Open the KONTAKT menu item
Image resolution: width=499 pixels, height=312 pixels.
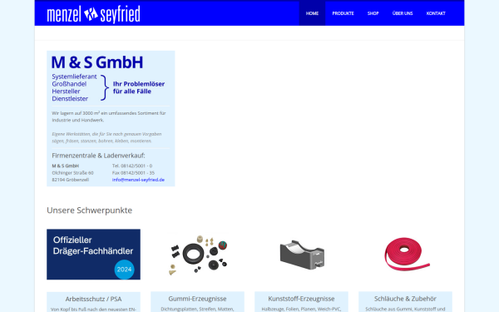pos(436,13)
